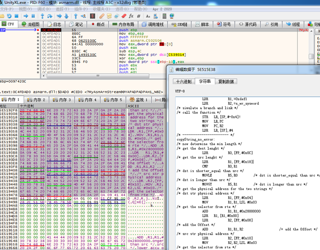
Task: Click the ASCII column header in the dump
Action: 134,106
